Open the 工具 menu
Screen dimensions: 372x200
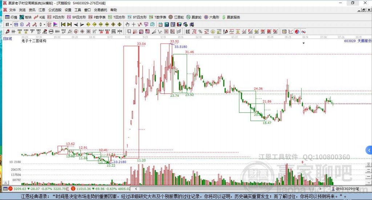[x=78, y=10]
